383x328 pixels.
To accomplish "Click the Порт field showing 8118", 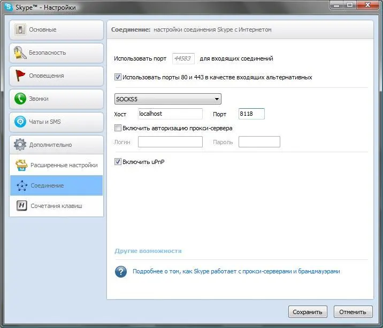I will click(251, 114).
